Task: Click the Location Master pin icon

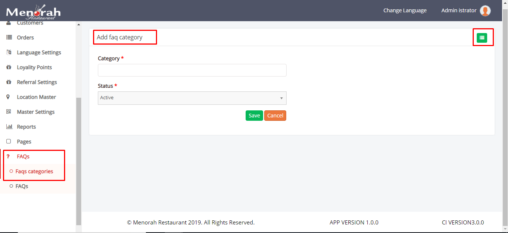Action: [9, 97]
